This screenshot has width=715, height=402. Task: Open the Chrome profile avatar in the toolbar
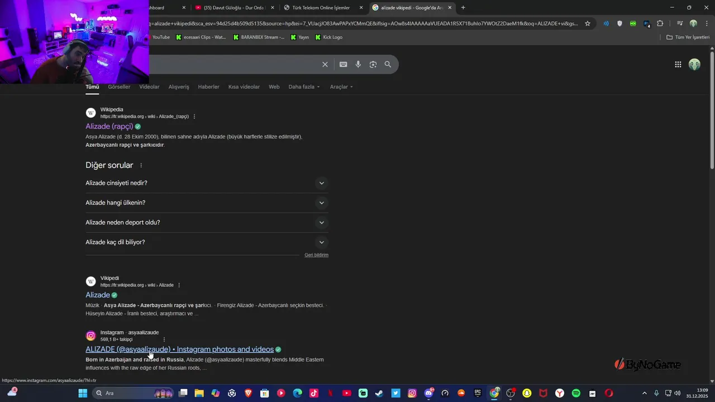pyautogui.click(x=693, y=23)
